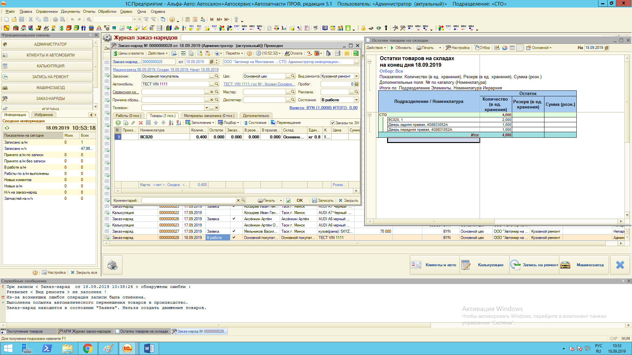
Task: Open Chrome from Windows taskbar
Action: [88, 348]
